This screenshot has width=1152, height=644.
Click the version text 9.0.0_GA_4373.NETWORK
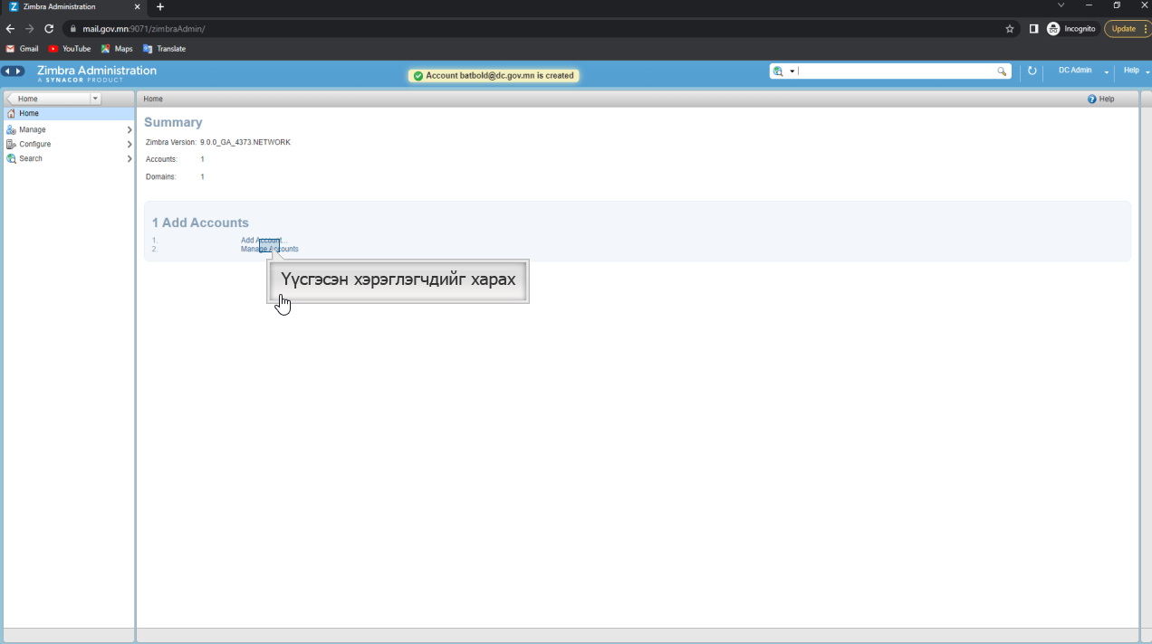(x=245, y=143)
